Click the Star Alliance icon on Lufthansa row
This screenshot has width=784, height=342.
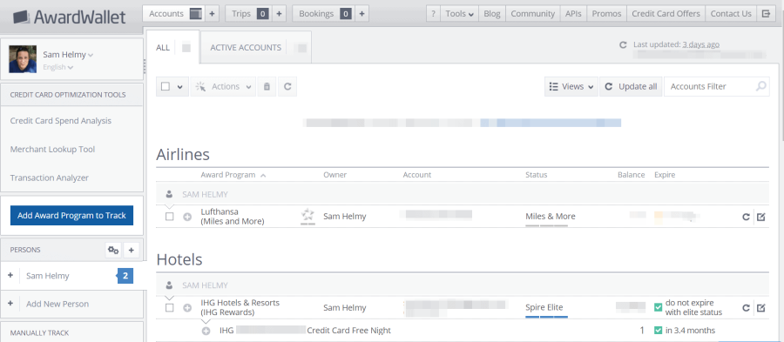pos(308,216)
